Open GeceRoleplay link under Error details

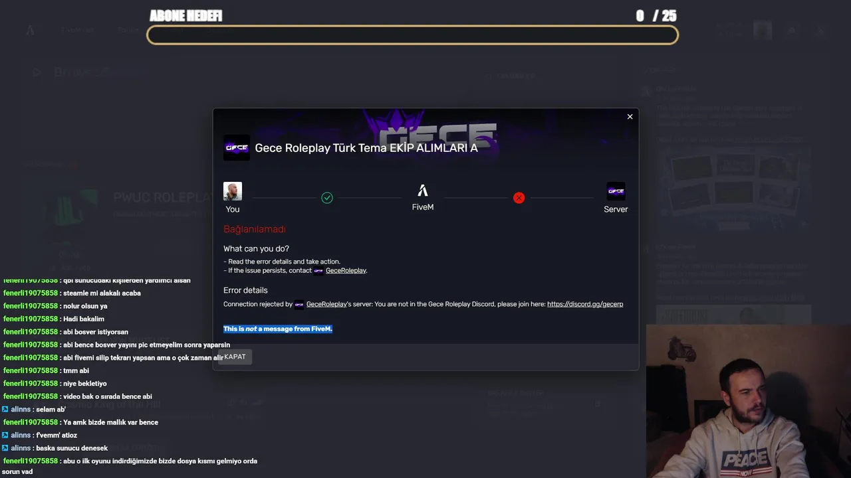coord(326,304)
